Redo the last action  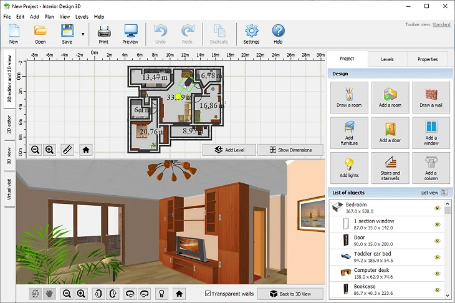187,34
